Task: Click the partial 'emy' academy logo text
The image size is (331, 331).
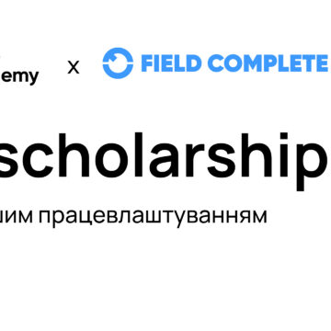Action: pos(19,76)
